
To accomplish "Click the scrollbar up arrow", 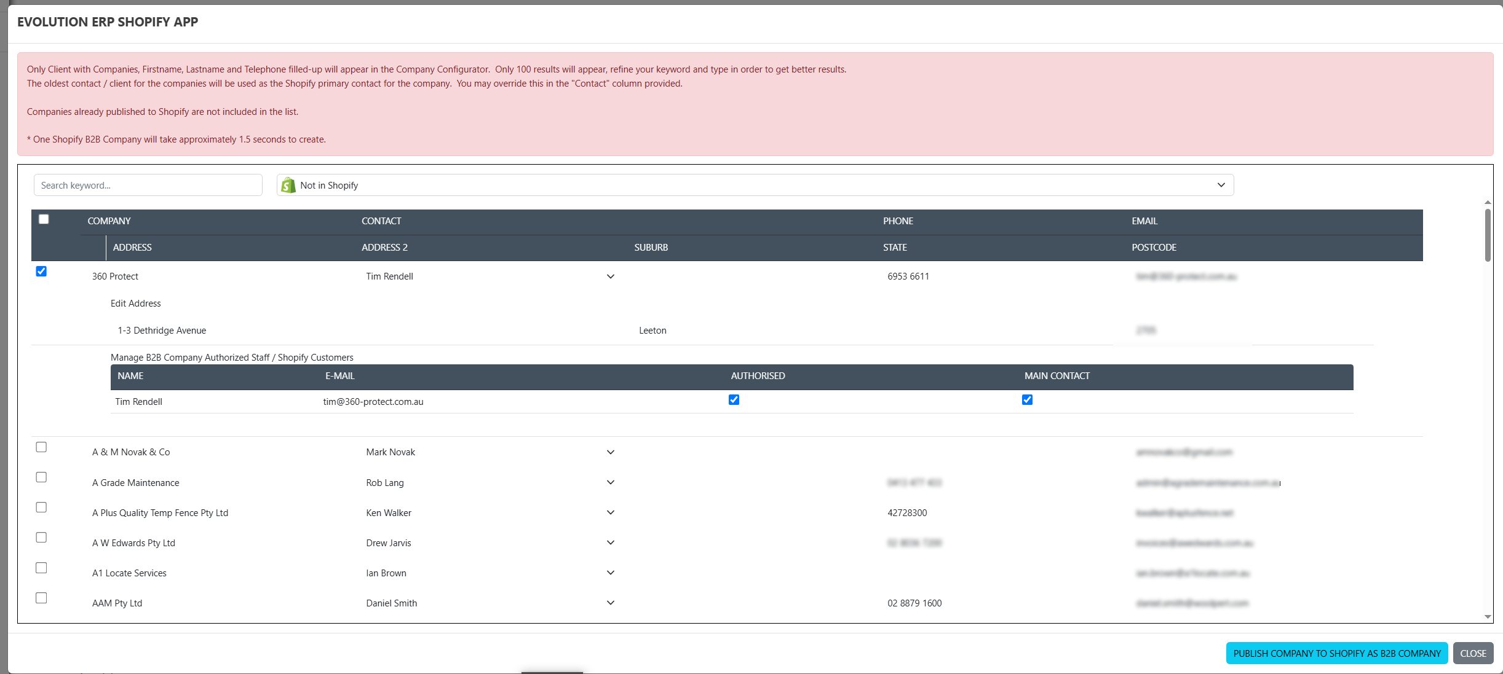I will coord(1488,202).
